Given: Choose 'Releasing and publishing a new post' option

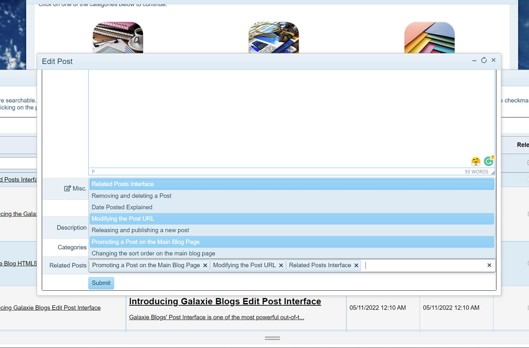Looking at the screenshot, I should (291, 230).
